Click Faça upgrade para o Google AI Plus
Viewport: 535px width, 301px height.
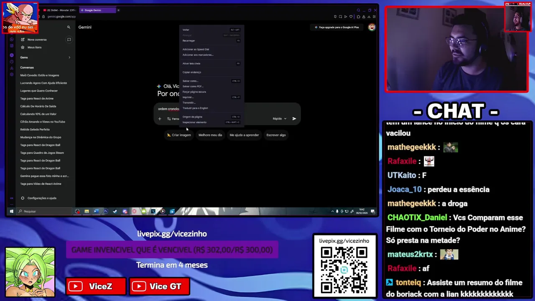point(336,27)
